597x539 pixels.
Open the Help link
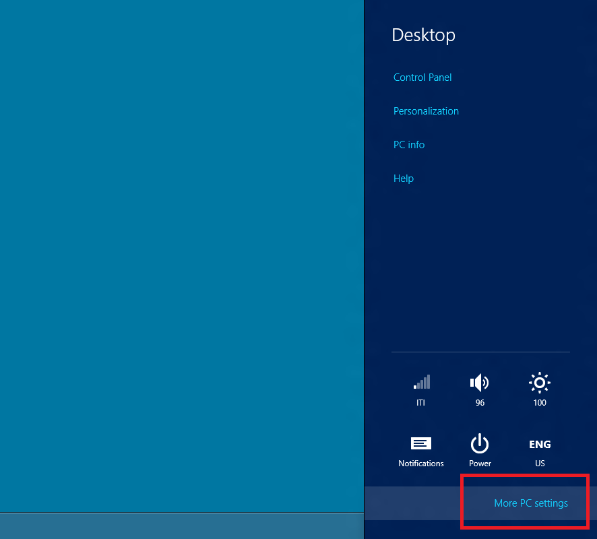coord(403,178)
